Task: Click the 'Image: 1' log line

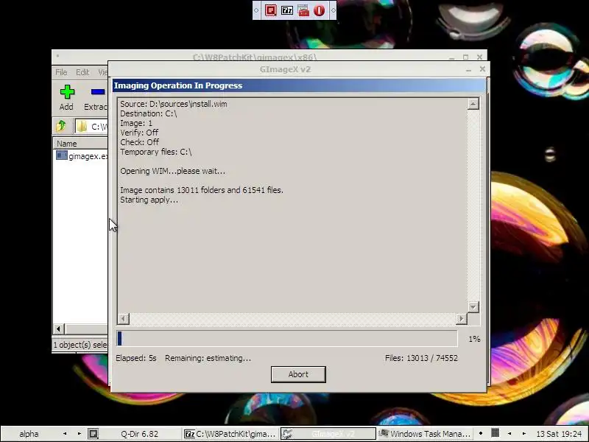Action: [136, 123]
